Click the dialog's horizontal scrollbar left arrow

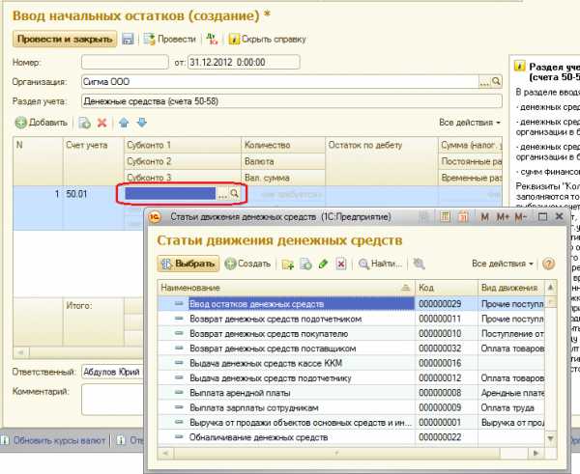pos(166,453)
